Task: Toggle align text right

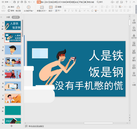Action: click(109, 11)
